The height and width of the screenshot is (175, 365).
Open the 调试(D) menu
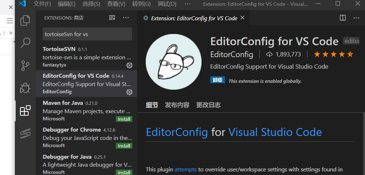(167, 4)
